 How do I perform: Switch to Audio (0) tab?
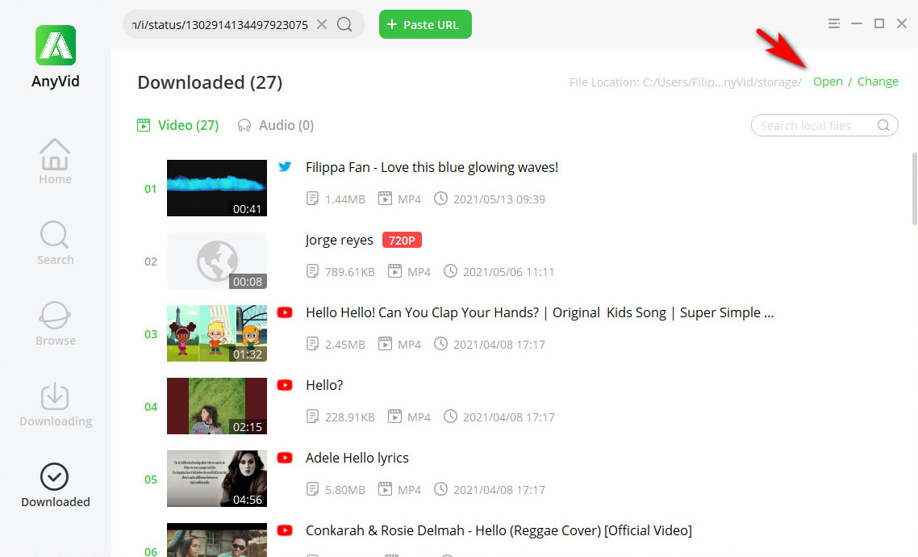click(276, 125)
